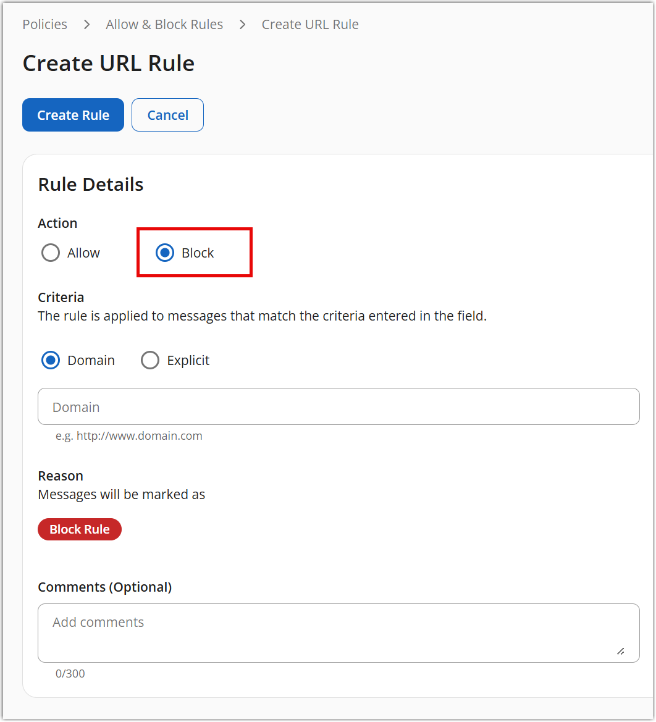This screenshot has width=656, height=722.
Task: Choose the Domain criteria option
Action: [x=51, y=361]
